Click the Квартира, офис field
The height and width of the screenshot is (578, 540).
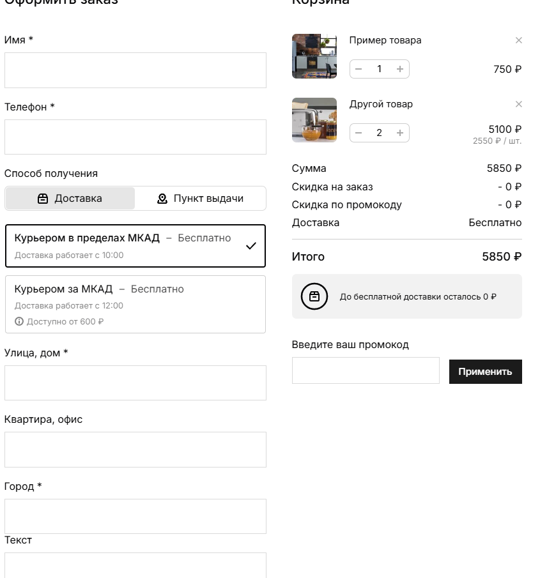pyautogui.click(x=135, y=450)
